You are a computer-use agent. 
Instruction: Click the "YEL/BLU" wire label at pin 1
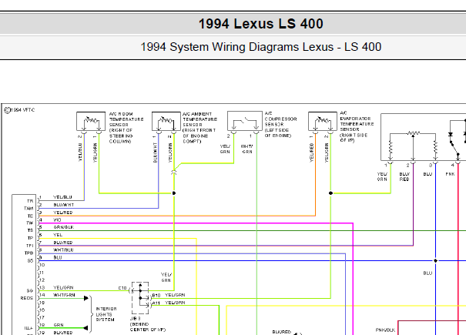point(62,197)
